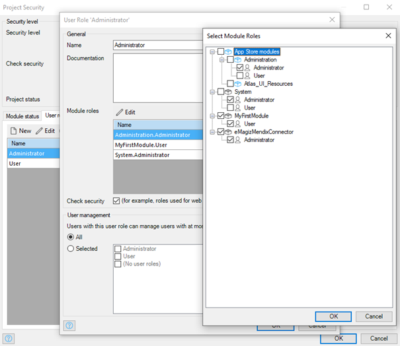Check Administrator in user management list

tap(118, 249)
